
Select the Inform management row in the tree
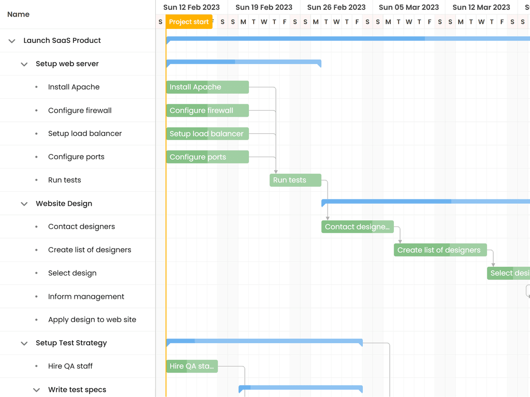(x=86, y=297)
